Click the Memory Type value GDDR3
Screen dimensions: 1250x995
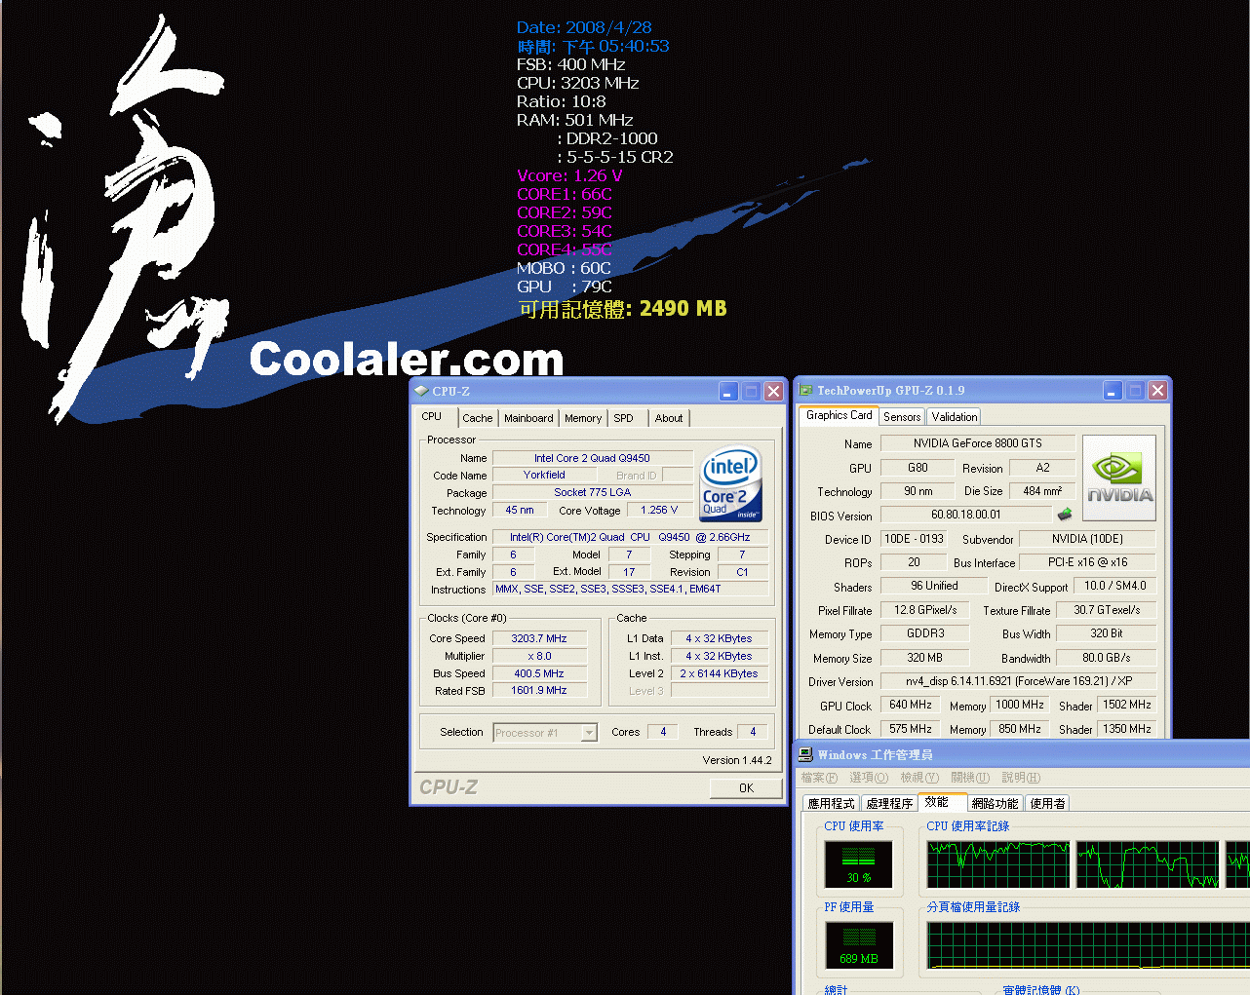(925, 633)
